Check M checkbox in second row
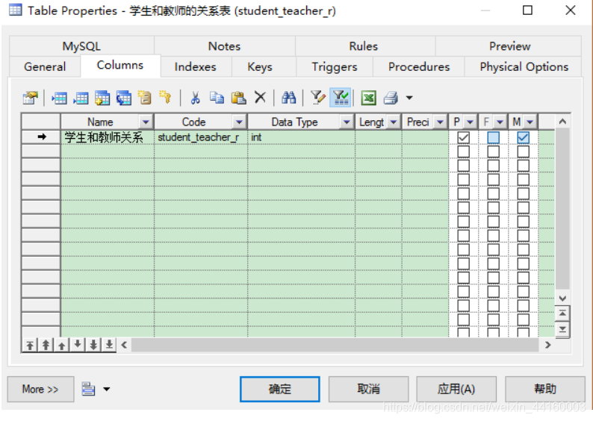593x421 pixels. click(523, 152)
